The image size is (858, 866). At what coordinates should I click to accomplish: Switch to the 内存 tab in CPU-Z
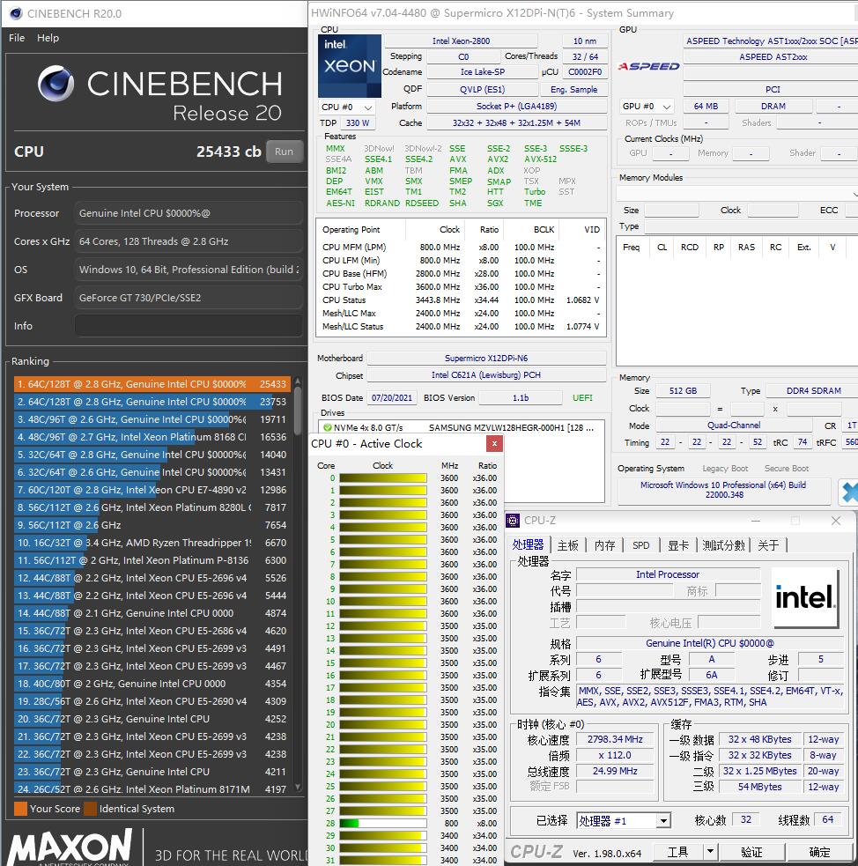[x=604, y=545]
